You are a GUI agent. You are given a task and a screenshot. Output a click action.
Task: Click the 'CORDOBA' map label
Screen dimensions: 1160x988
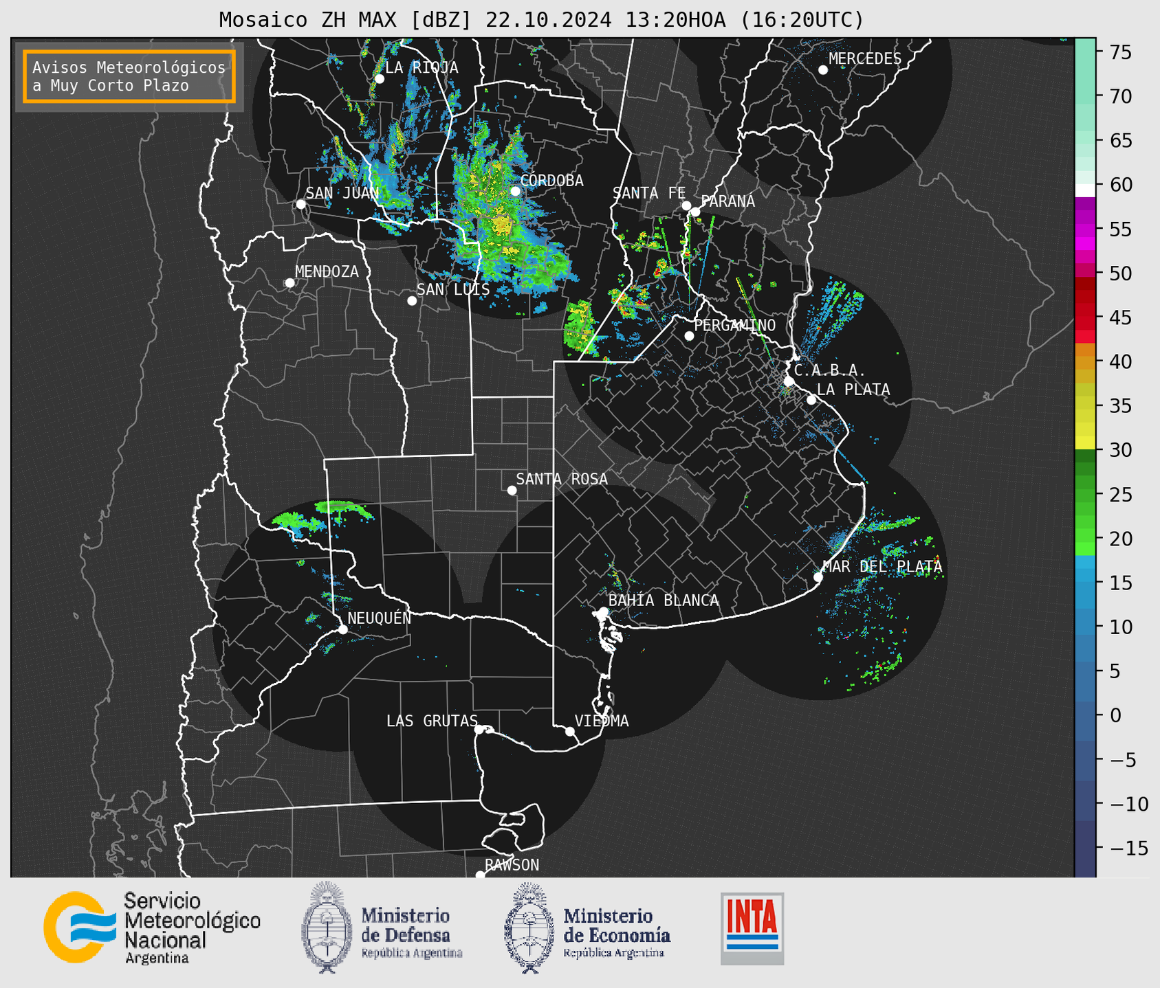click(x=551, y=181)
